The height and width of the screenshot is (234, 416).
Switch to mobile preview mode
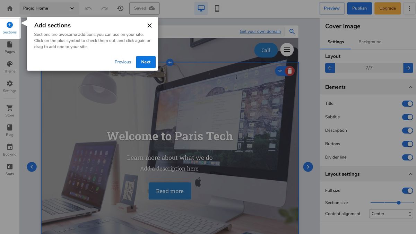[217, 8]
